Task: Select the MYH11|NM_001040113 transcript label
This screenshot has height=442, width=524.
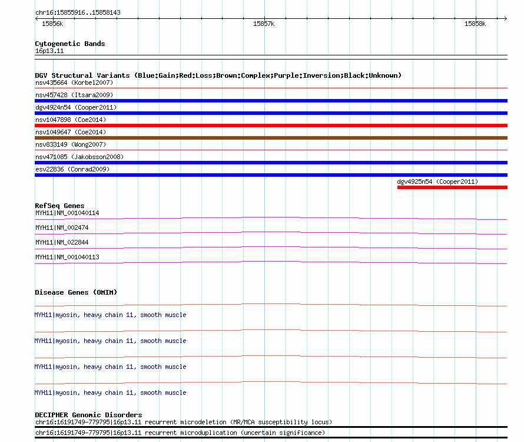Action: pos(67,258)
